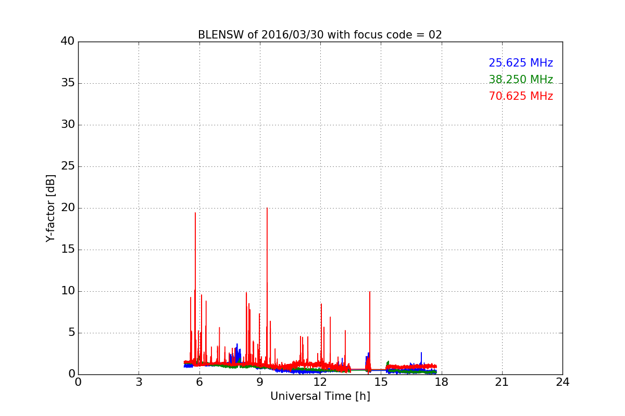The width and height of the screenshot is (625, 416).
Task: Click y-axis tick label 40
Action: pyautogui.click(x=68, y=42)
